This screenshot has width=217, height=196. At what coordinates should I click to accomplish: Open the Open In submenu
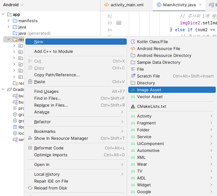coord(76,164)
